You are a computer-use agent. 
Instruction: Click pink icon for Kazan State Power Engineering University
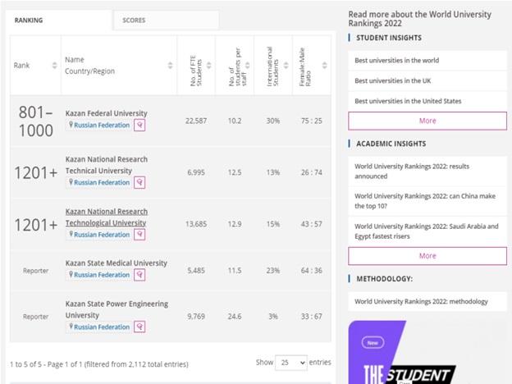coord(139,327)
